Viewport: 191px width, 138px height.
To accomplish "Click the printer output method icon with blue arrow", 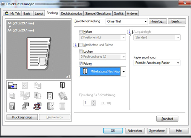I will (13, 85).
